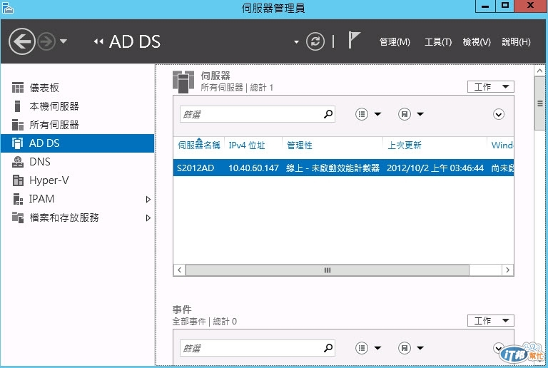This screenshot has height=368, width=548.
Task: Click the server list horizontal scrollbar thumb
Action: click(327, 270)
